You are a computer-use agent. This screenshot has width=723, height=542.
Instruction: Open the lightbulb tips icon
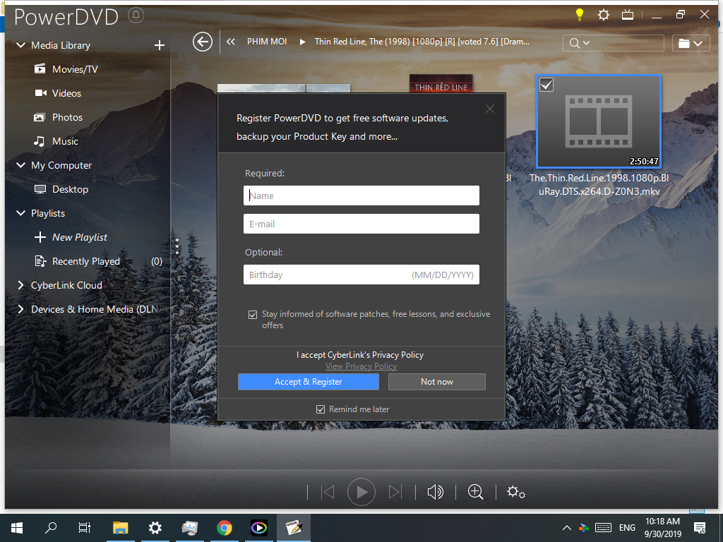580,15
